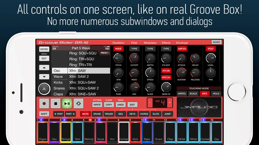Click the WRITE pattern button
The width and height of the screenshot is (259, 145).
point(97,105)
